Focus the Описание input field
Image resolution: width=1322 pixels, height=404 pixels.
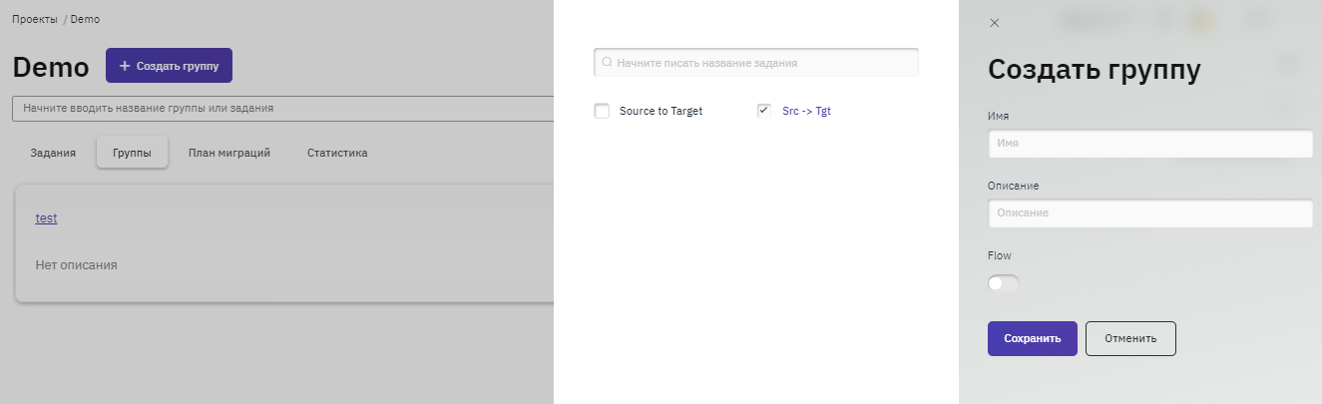(1149, 213)
